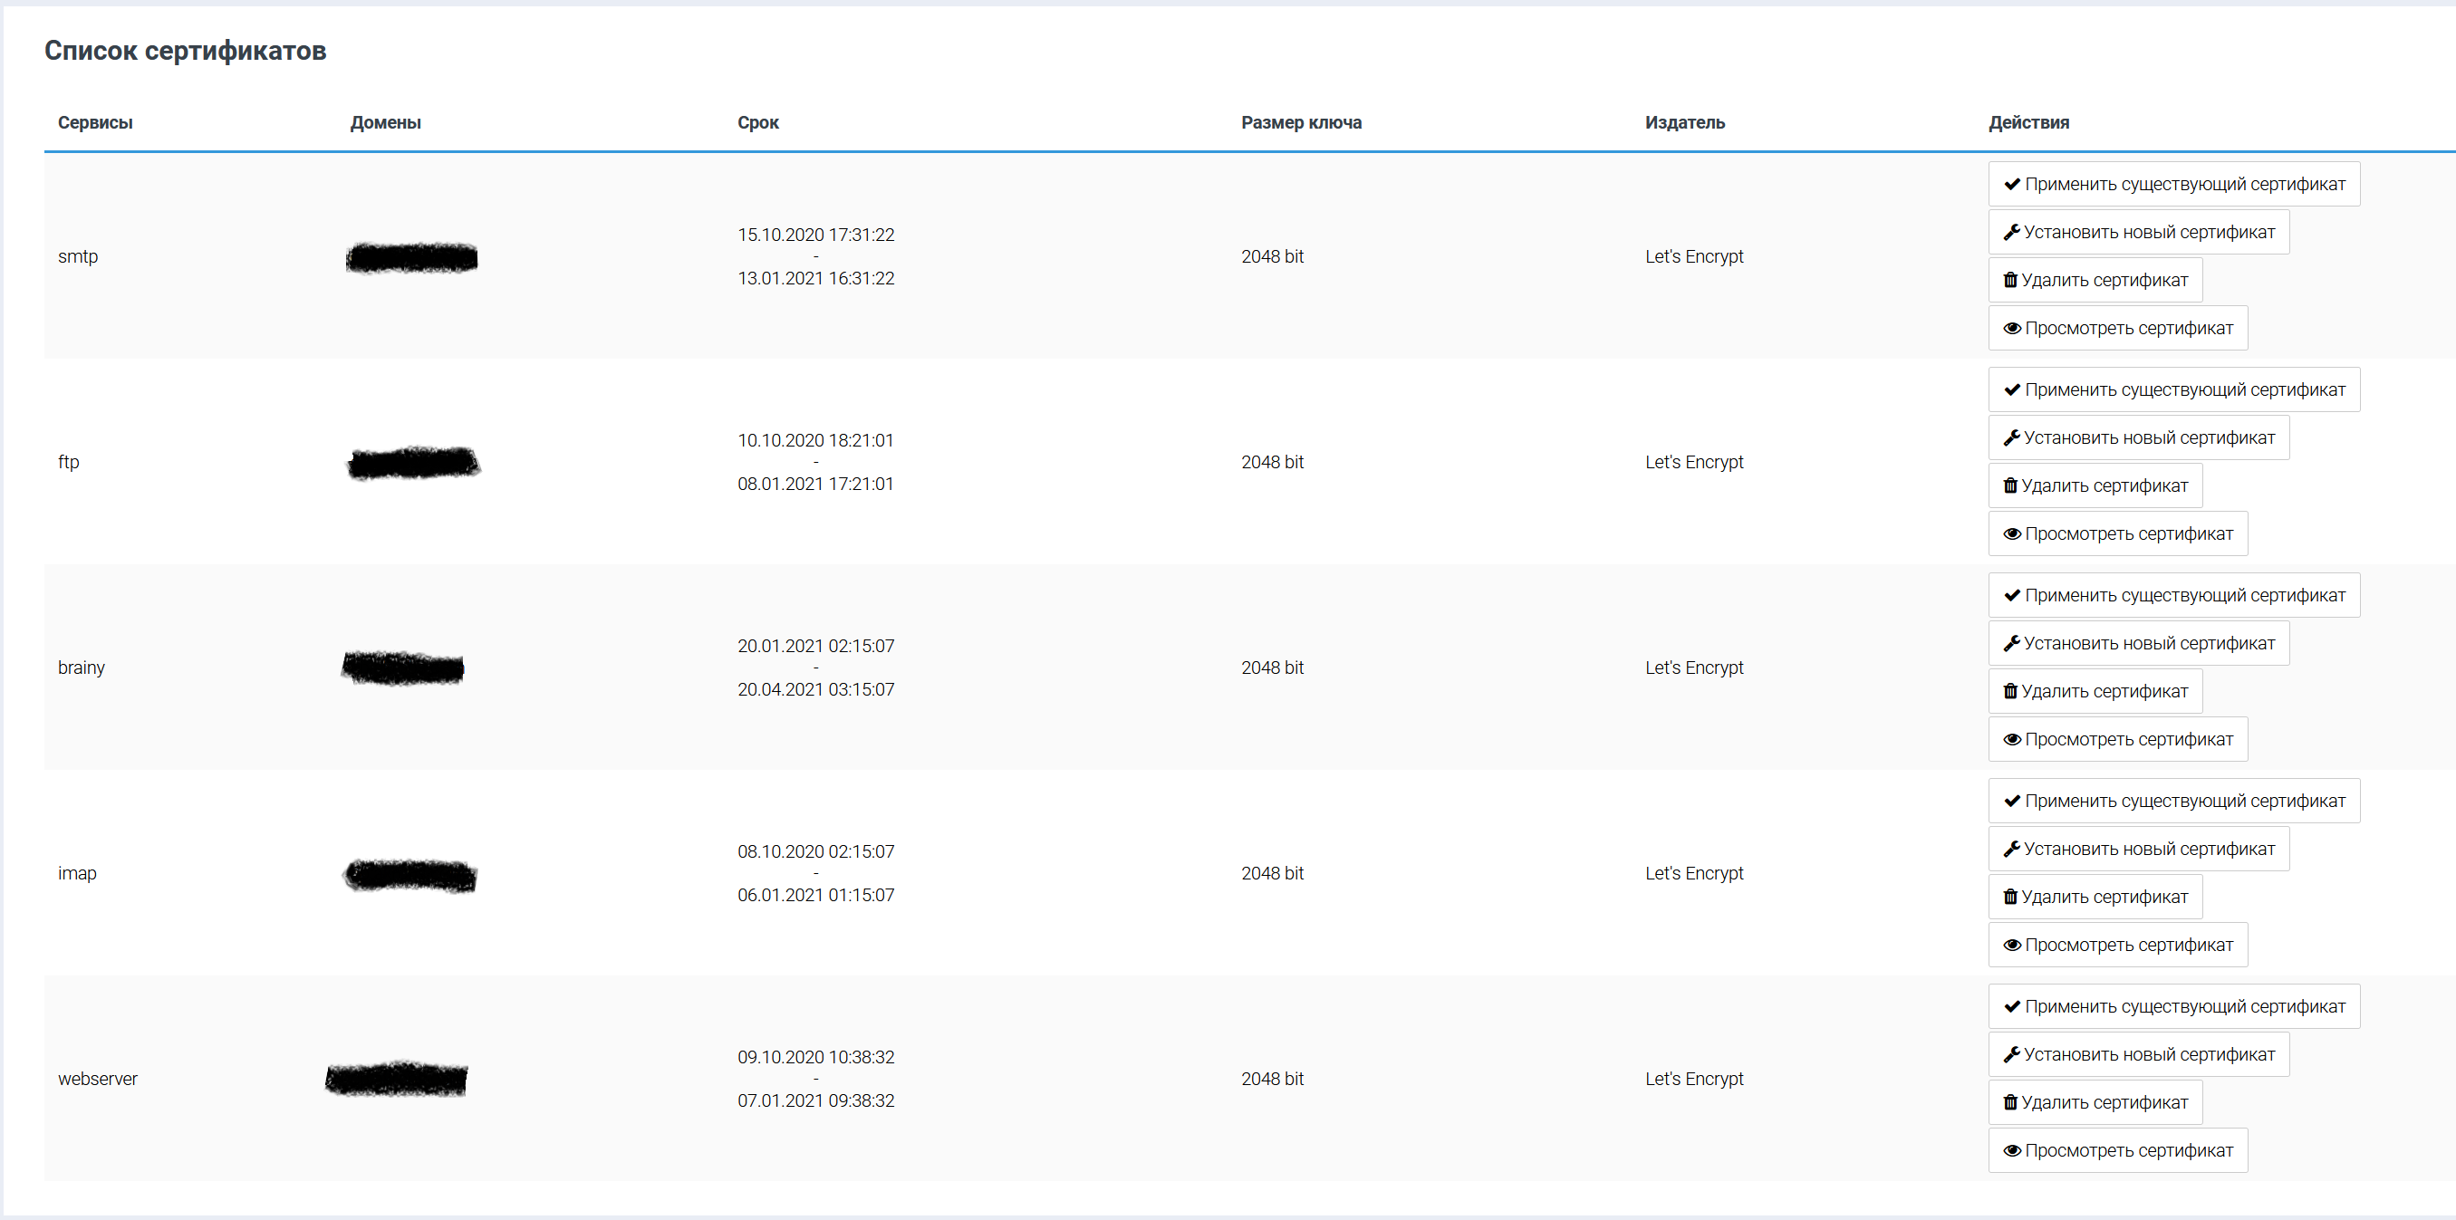
Task: View the brainy service certificate
Action: [x=2117, y=740]
